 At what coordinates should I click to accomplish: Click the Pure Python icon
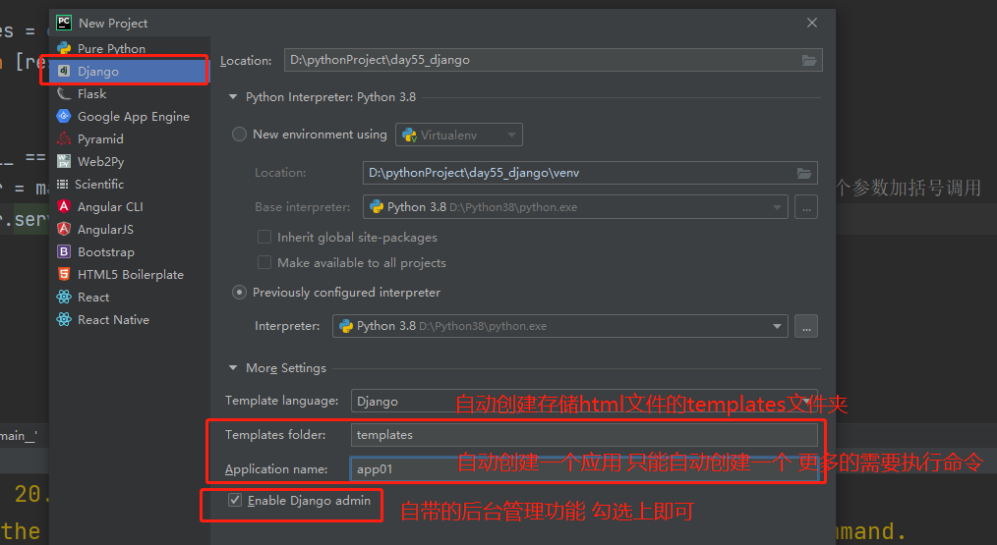pyautogui.click(x=64, y=48)
